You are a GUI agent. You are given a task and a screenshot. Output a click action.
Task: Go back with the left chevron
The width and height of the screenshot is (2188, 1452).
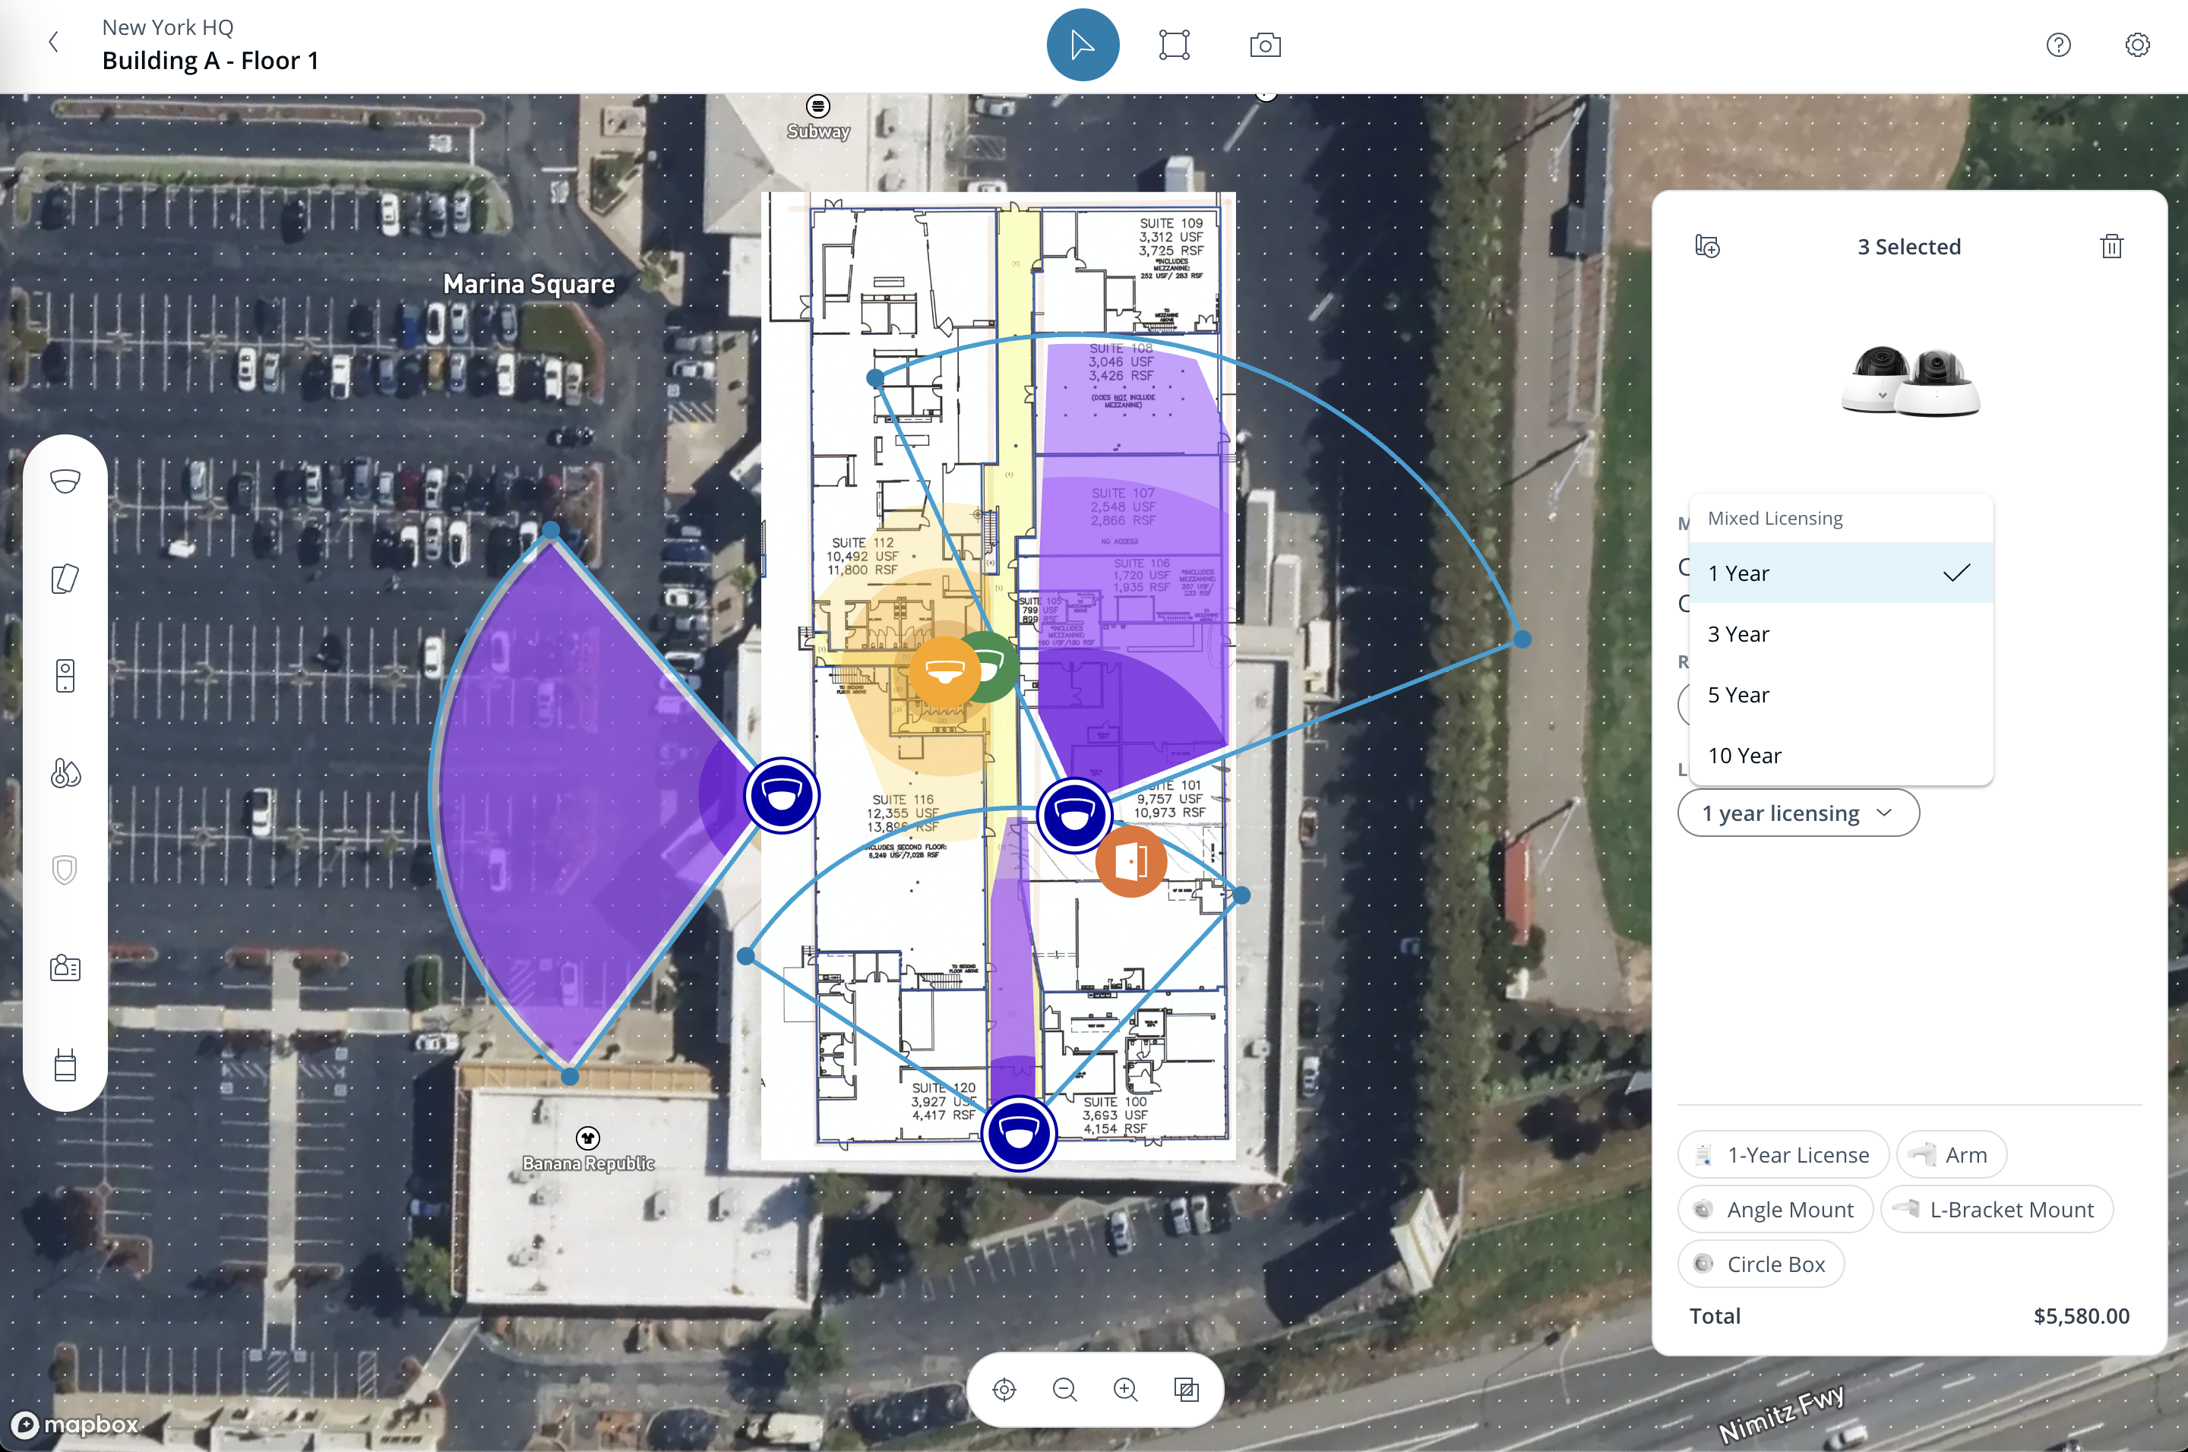pos(54,43)
